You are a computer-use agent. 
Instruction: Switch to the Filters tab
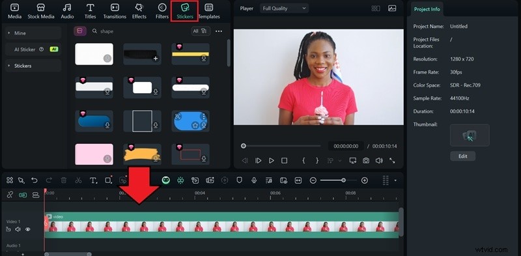pyautogui.click(x=162, y=11)
